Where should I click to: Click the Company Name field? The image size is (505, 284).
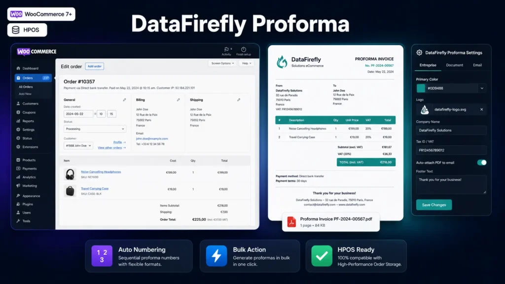click(x=451, y=130)
